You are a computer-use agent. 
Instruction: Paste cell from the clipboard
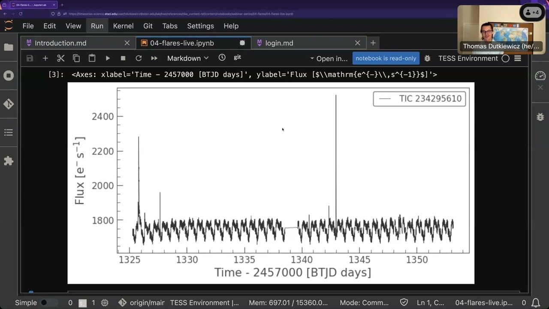coord(92,58)
